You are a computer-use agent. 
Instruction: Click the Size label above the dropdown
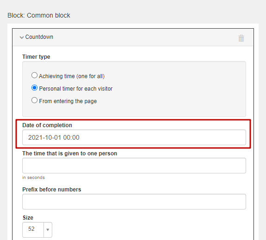point(28,218)
